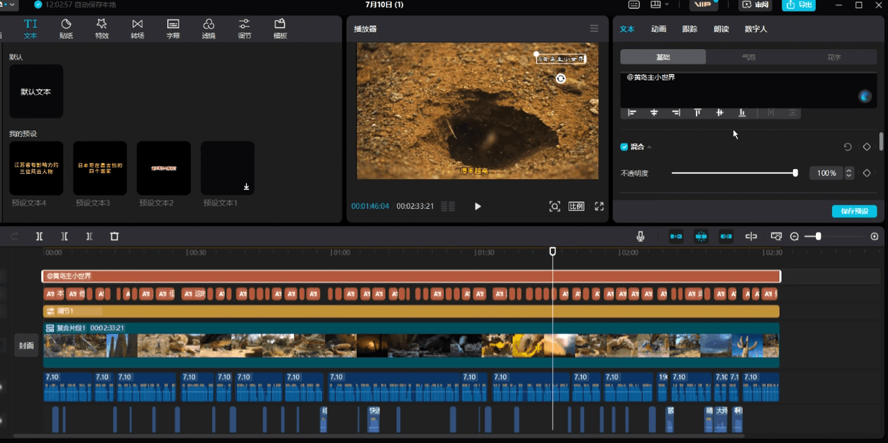Open the layout dropdown in title bar
Screen dimensions: 888x443
coord(659,5)
